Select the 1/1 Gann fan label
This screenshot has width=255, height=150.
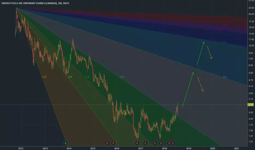coord(225,77)
